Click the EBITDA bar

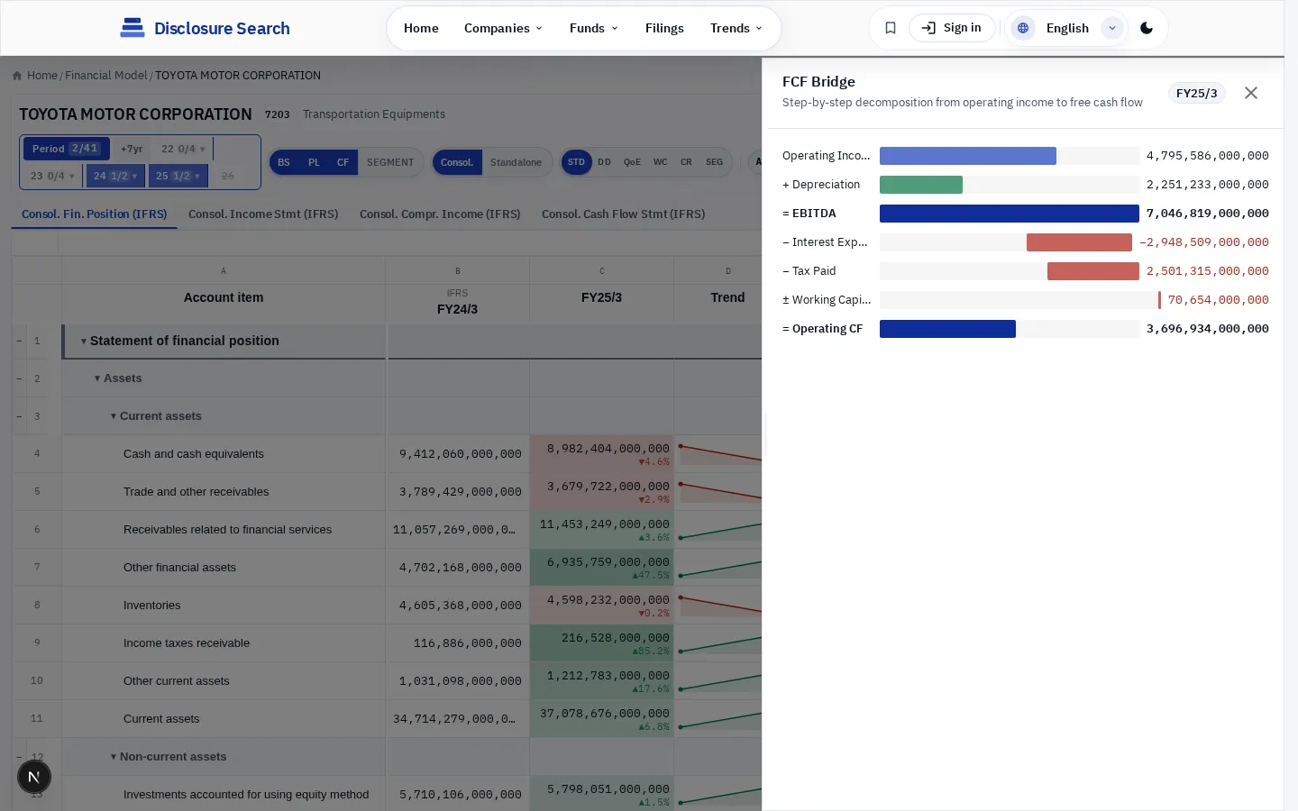pos(1010,214)
